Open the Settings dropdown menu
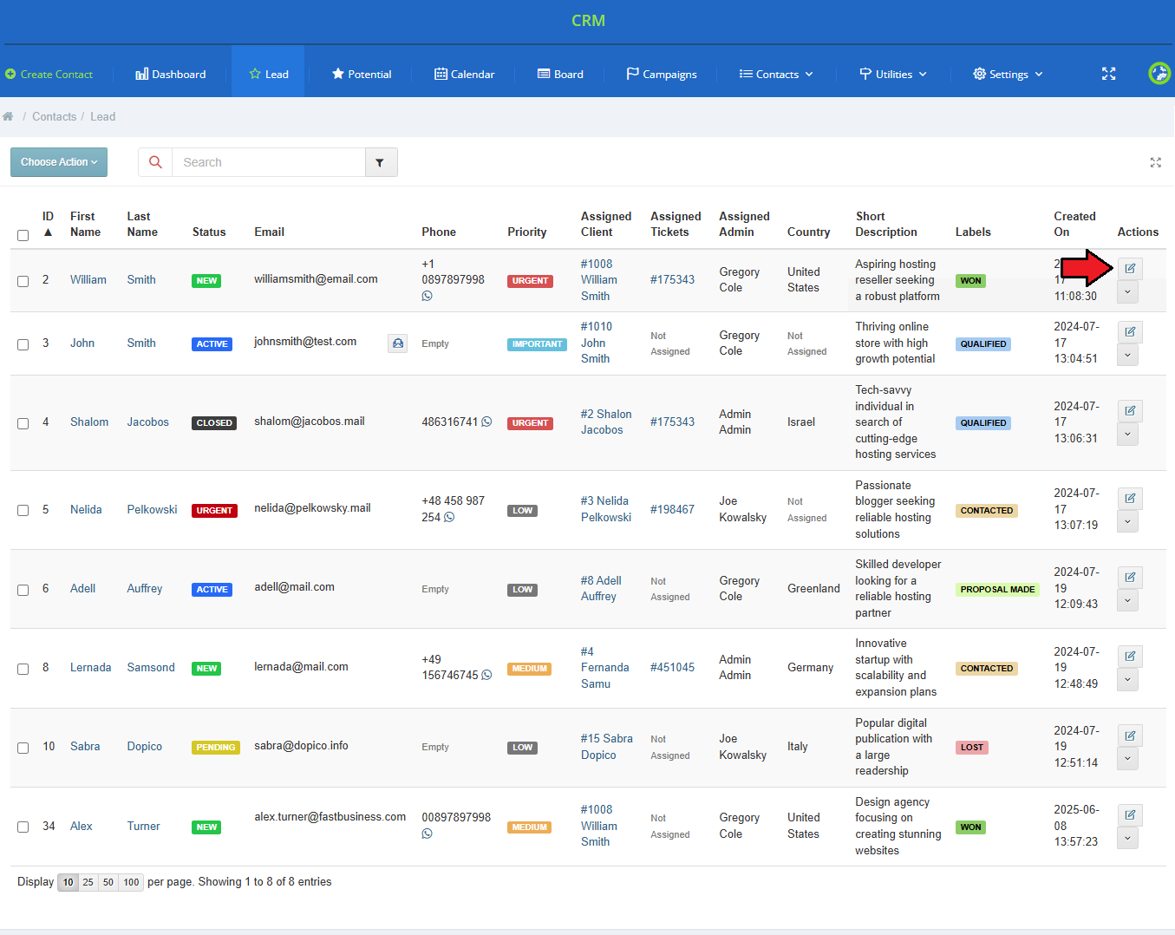Image resolution: width=1175 pixels, height=935 pixels. coord(1008,74)
